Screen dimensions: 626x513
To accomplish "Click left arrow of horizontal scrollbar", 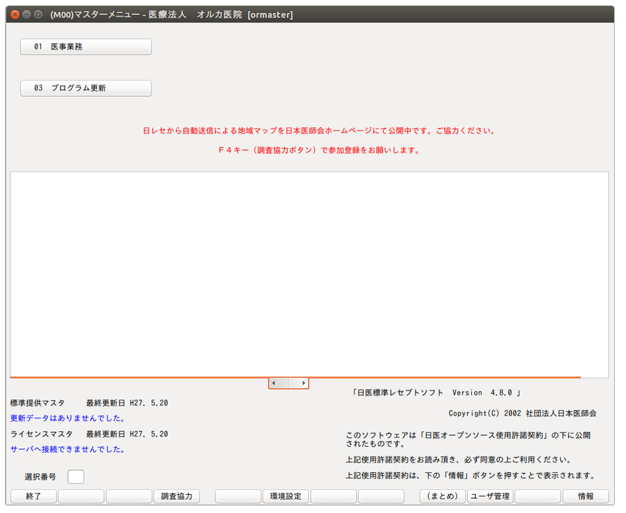I will pyautogui.click(x=274, y=383).
